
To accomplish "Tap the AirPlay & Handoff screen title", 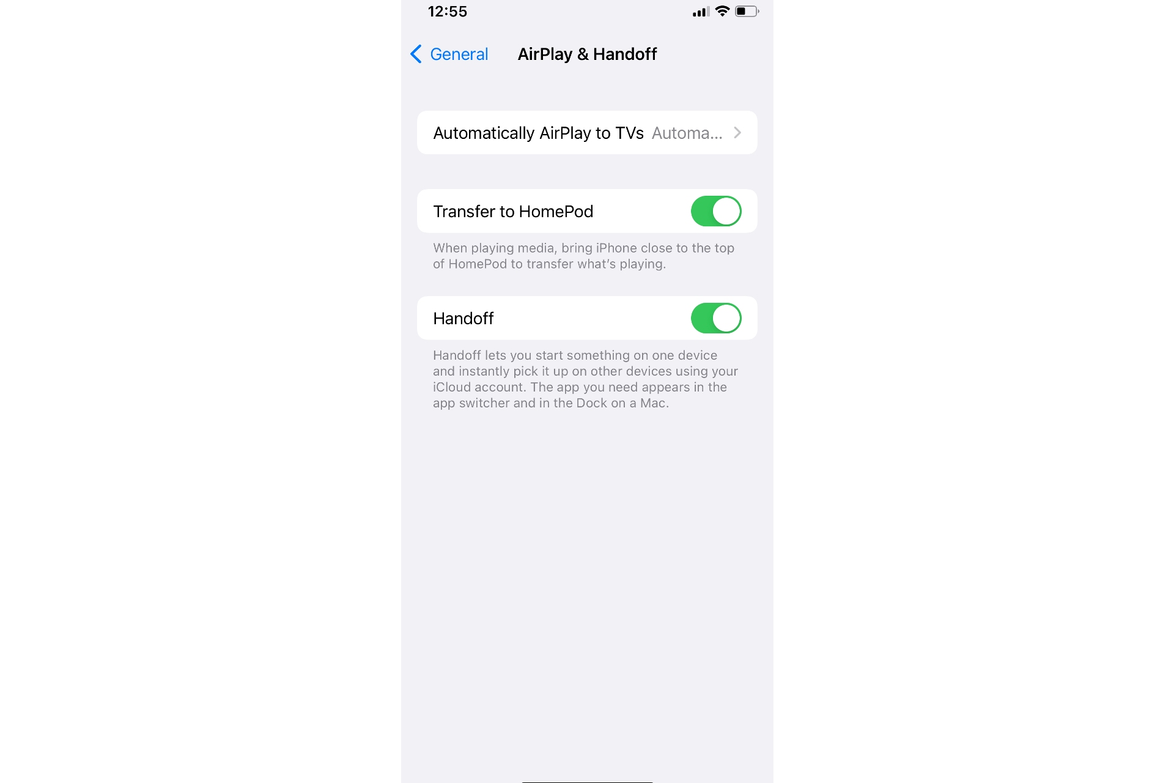I will [587, 54].
